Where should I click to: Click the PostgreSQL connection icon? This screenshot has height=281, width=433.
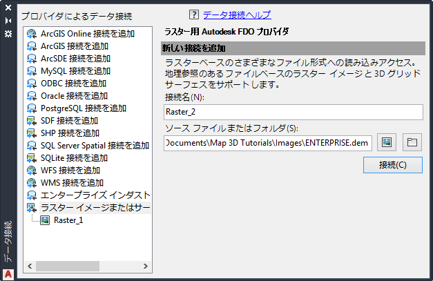(32, 108)
